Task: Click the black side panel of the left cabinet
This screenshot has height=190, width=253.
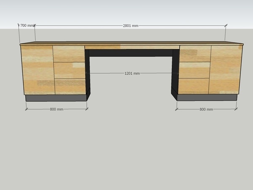Action: tap(88, 74)
